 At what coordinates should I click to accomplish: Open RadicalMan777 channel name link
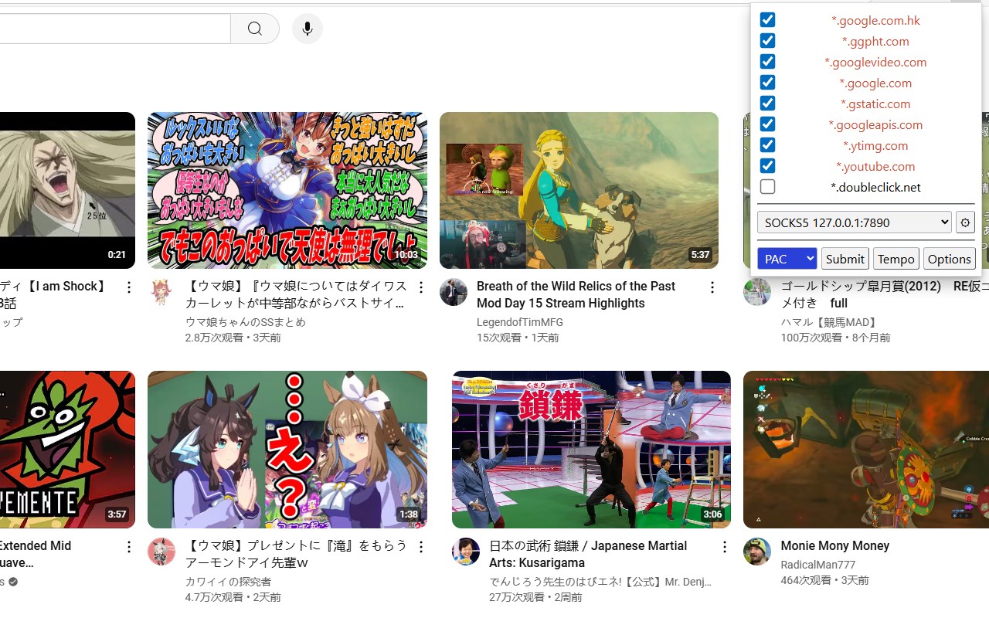(x=818, y=565)
